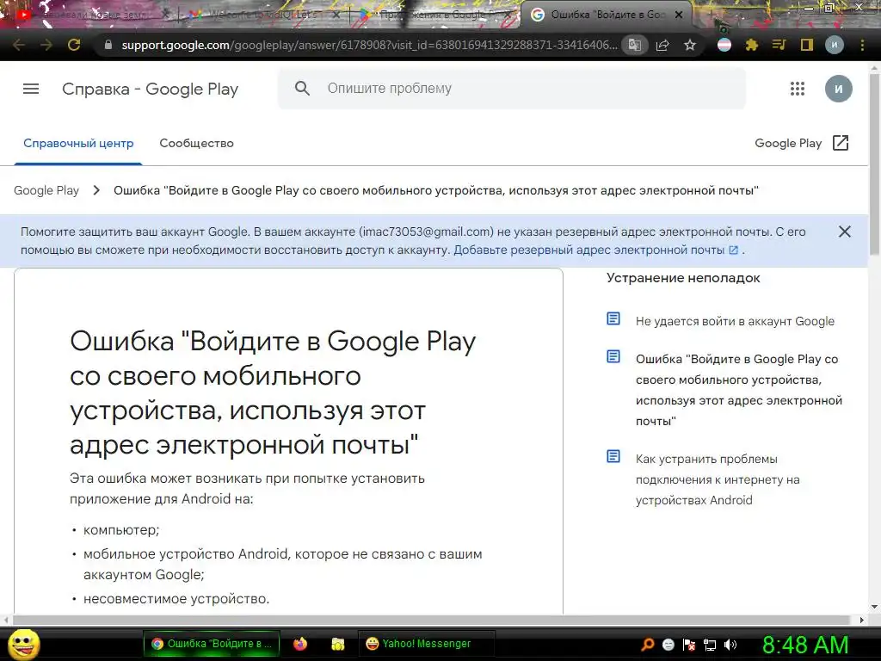Open Не удается войти в аккаунт Google
881x661 pixels.
coord(735,322)
